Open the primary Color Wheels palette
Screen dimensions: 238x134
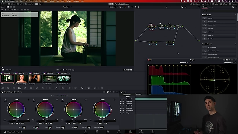[14, 88]
